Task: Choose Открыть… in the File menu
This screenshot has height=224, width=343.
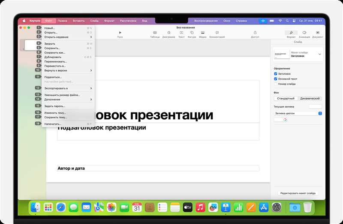Action: 68,32
